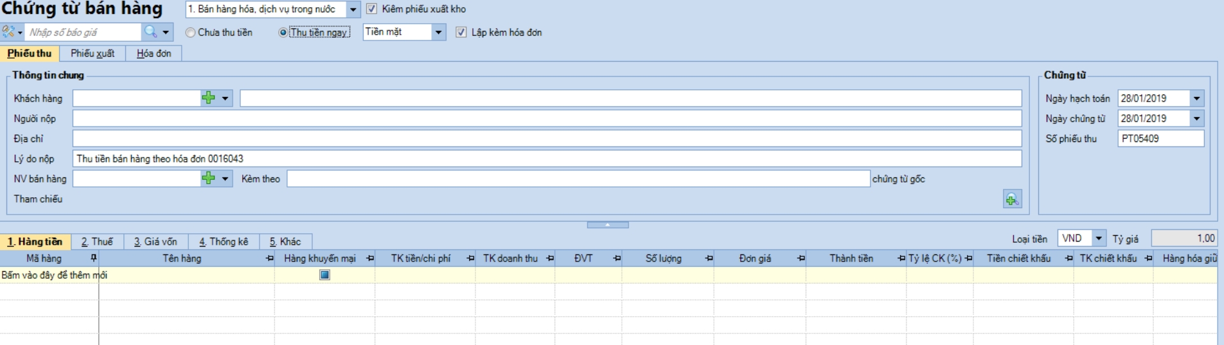1224x345 pixels.
Task: Click the Số phiếu thu field PT05409
Action: (1160, 138)
